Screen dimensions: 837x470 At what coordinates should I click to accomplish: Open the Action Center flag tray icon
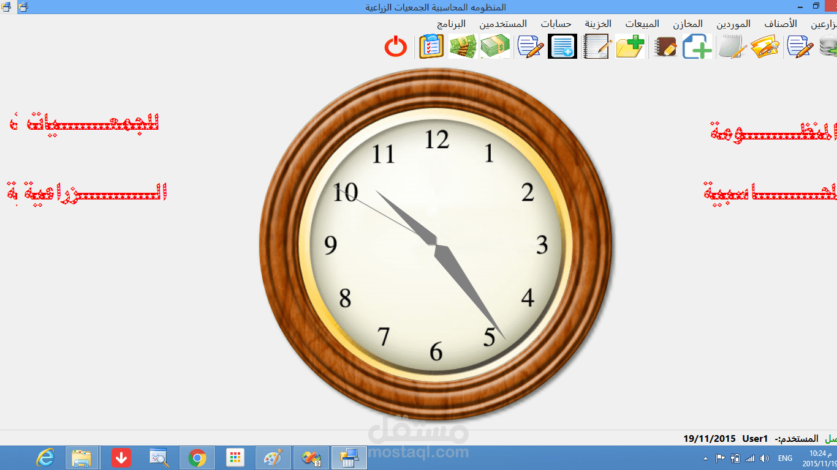(x=721, y=458)
